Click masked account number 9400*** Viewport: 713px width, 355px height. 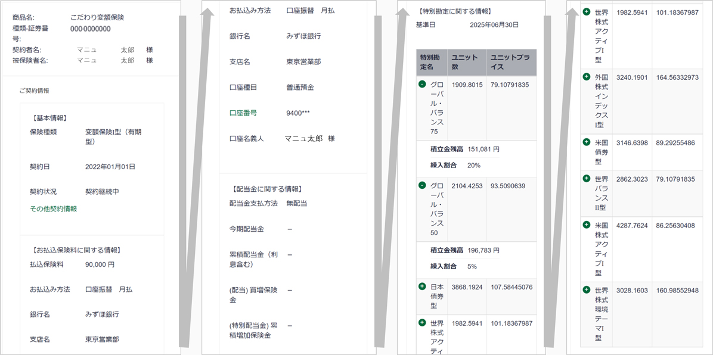[299, 113]
